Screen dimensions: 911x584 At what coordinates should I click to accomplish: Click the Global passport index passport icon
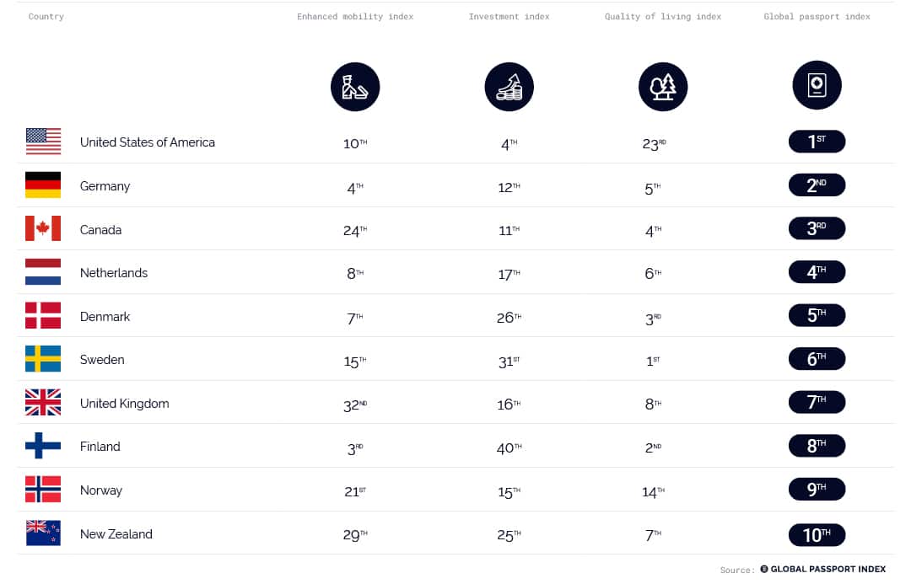point(817,85)
